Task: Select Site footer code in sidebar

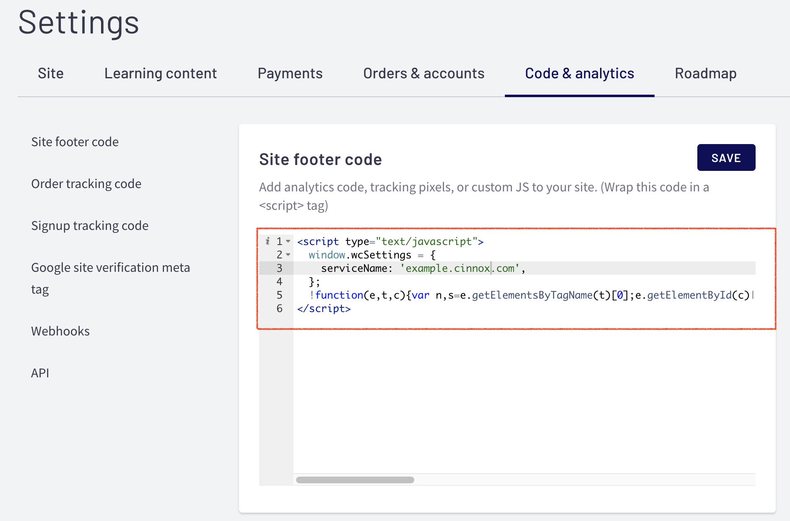Action: (x=75, y=142)
